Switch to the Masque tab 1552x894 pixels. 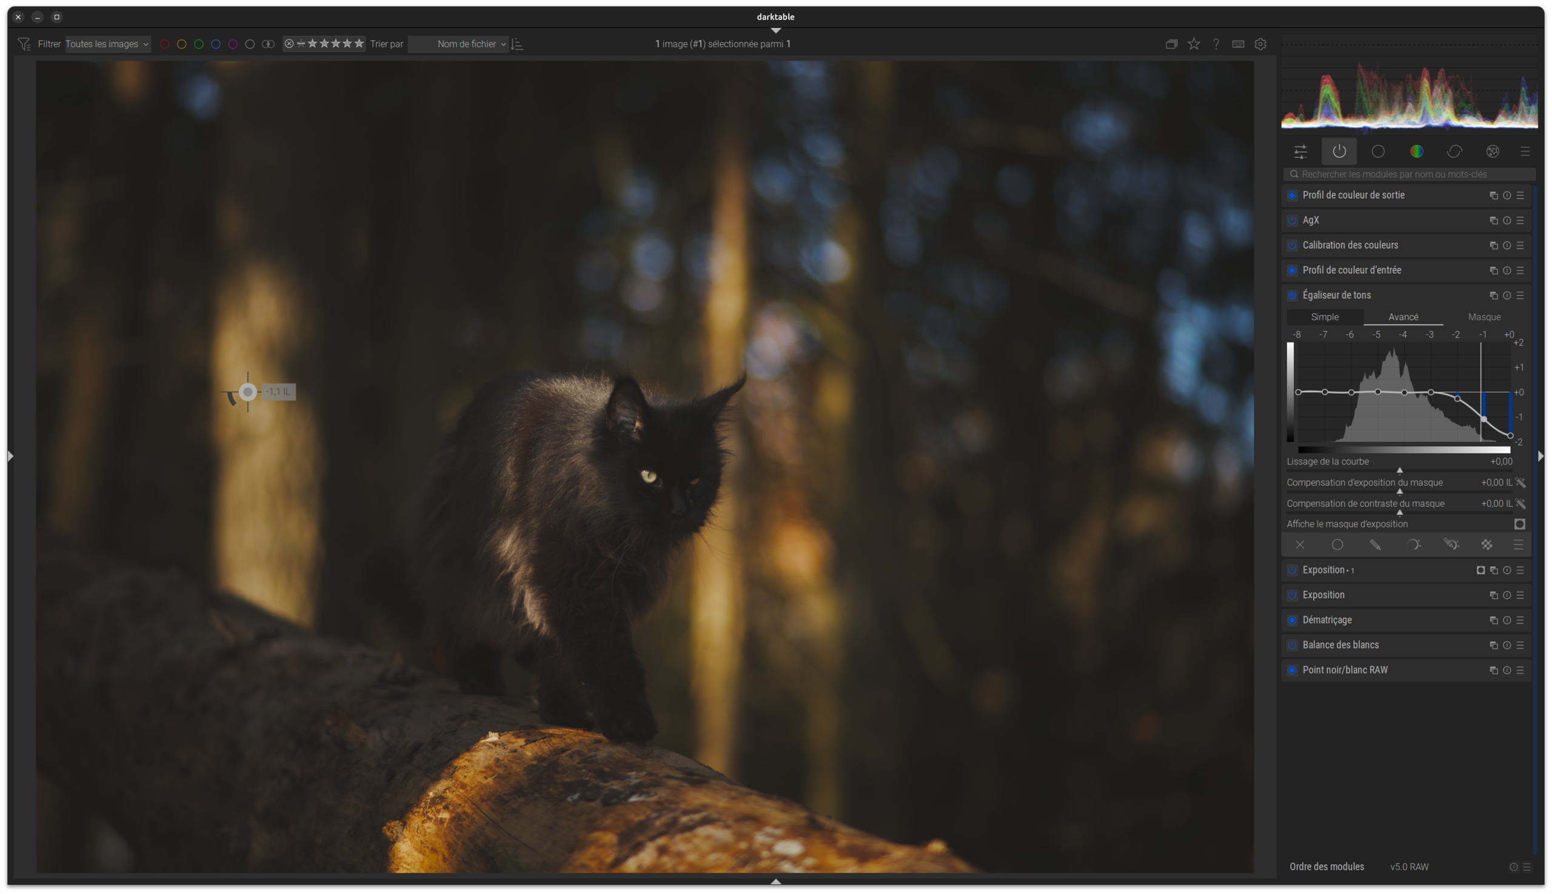1484,318
